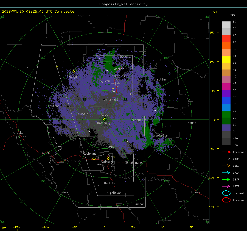247x231 pixels.
Task: Click the Airdrie city label
Action: tap(108, 147)
